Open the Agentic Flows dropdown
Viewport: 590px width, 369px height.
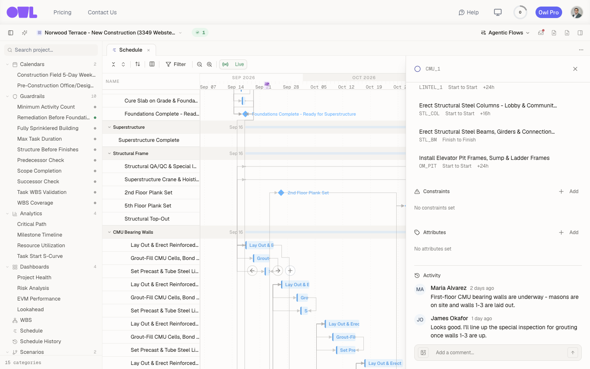point(505,33)
